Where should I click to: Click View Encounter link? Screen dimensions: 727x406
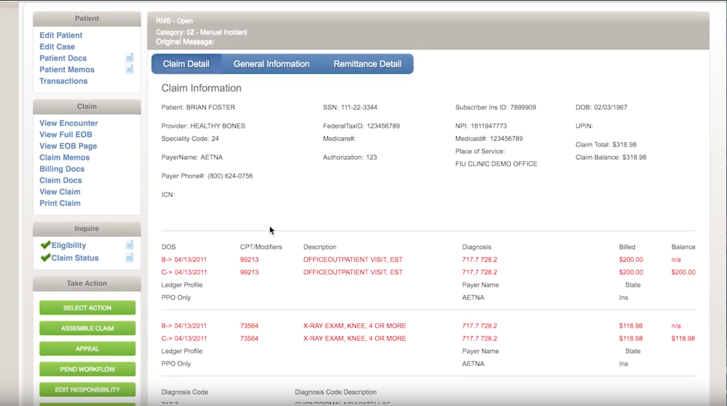(x=69, y=123)
